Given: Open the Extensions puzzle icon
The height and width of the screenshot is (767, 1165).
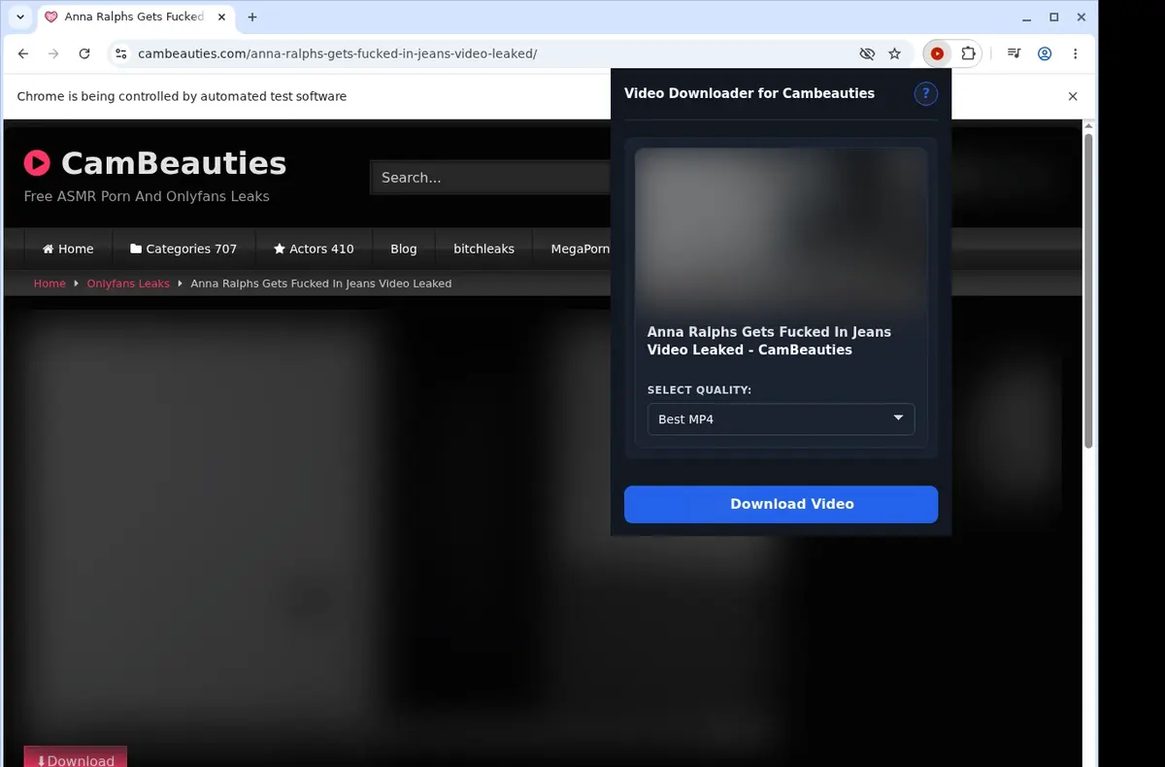Looking at the screenshot, I should click(x=968, y=54).
